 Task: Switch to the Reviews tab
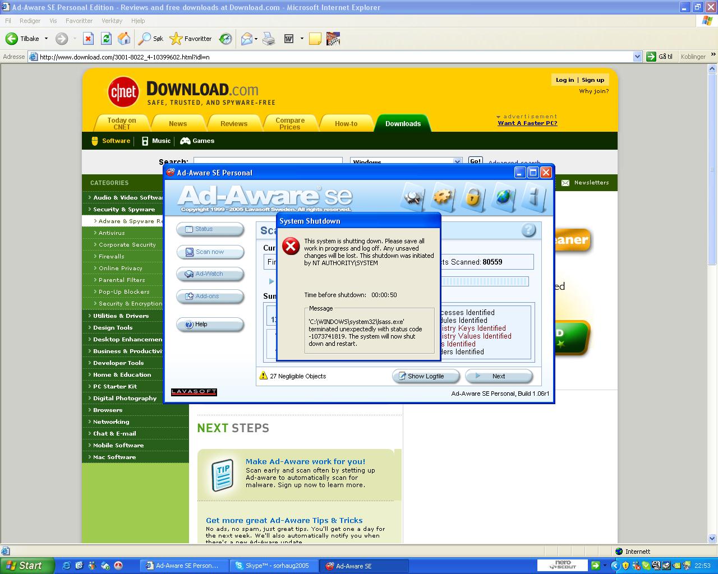coord(234,123)
